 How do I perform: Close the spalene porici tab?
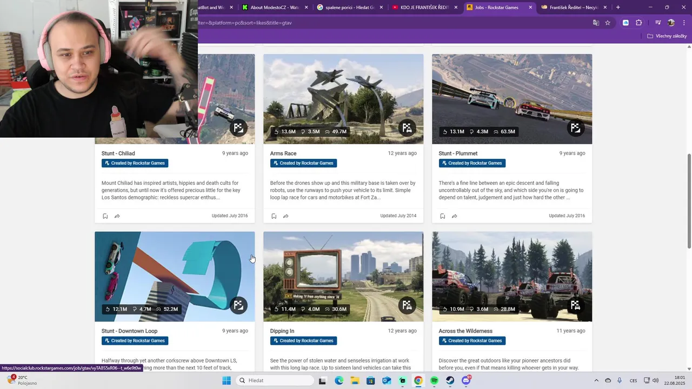(x=381, y=8)
